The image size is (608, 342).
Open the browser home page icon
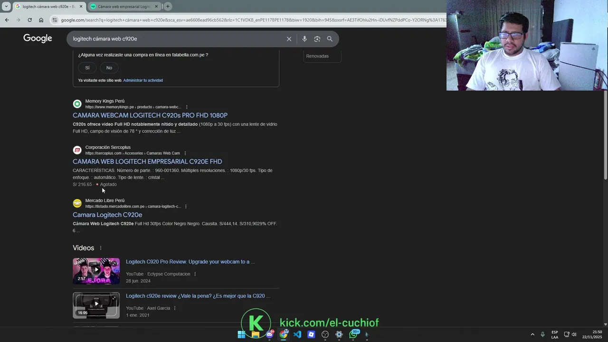41,20
